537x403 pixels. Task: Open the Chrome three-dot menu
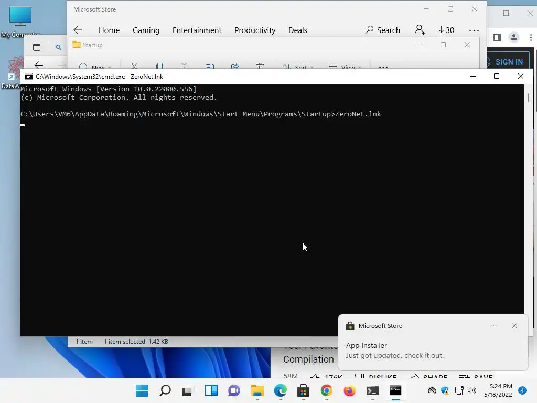pos(531,37)
